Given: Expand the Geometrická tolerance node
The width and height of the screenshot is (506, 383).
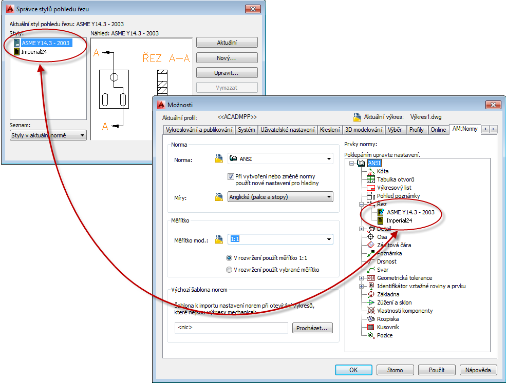Looking at the screenshot, I should click(362, 278).
